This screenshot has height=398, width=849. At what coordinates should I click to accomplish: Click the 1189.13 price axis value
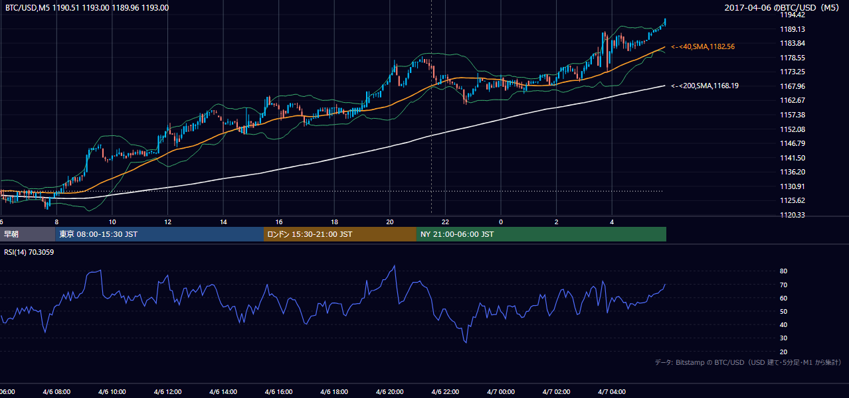click(793, 29)
